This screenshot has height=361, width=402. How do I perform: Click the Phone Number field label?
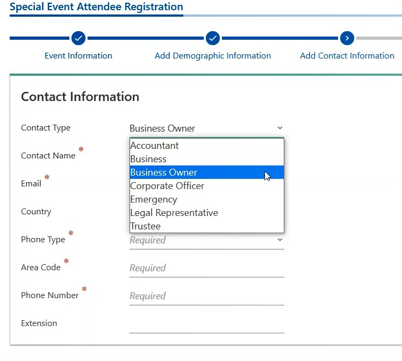50,295
